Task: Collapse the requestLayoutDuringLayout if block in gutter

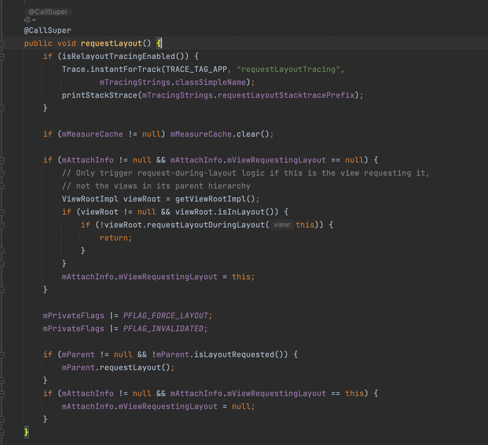Action: tap(2, 225)
